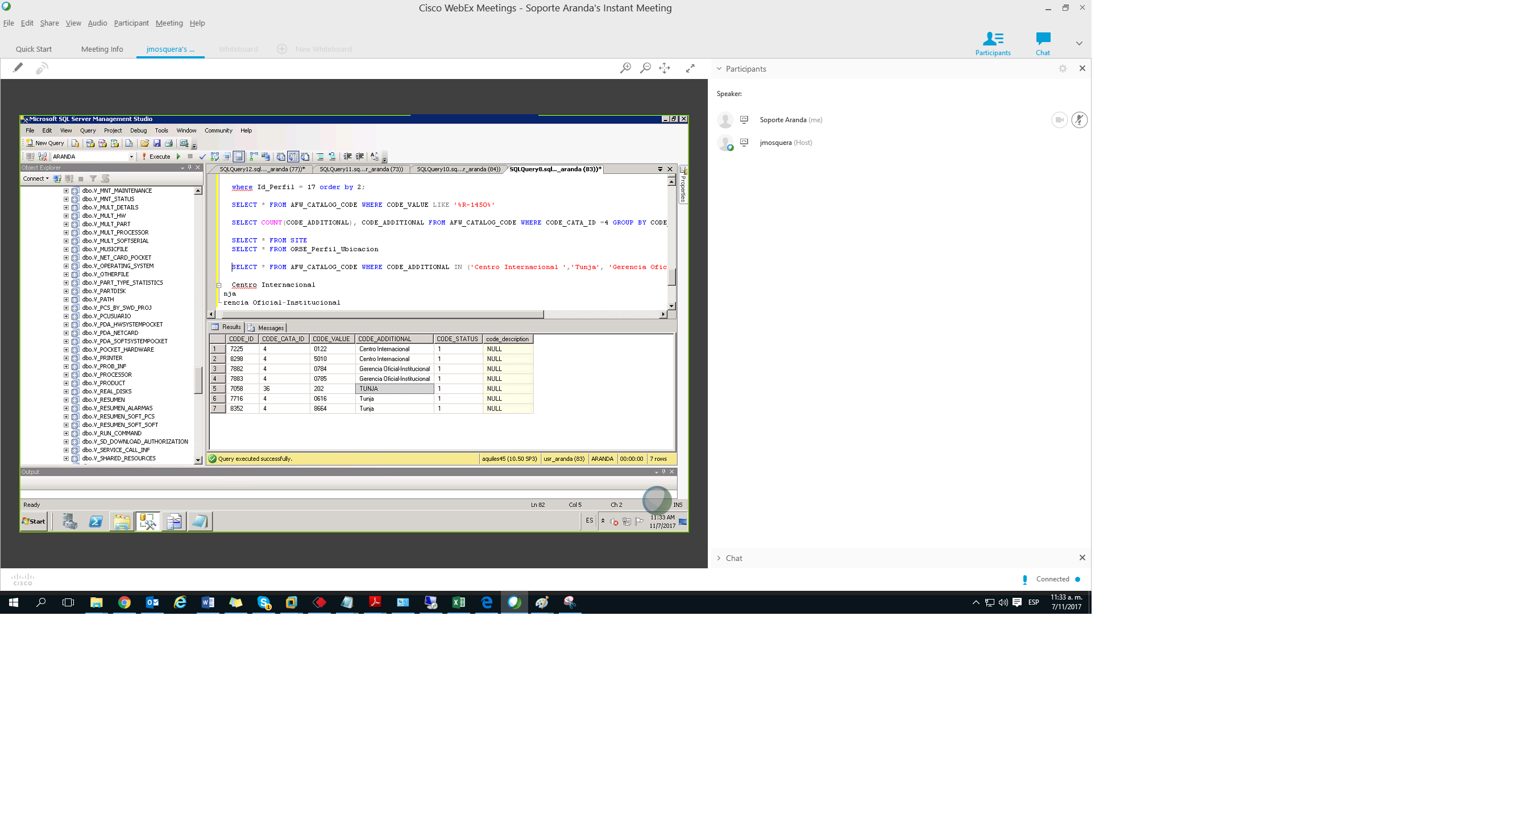
Task: Expand the Chat panel section
Action: (x=719, y=558)
